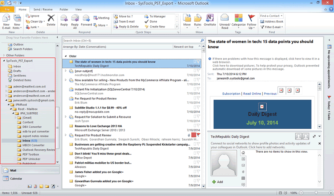Click the Follow Up flag tool
Screen dimensions: 334x196
tap(252, 22)
